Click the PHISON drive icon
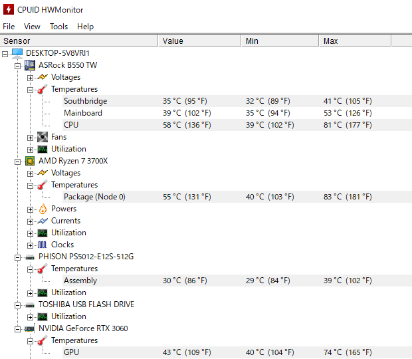The image size is (412, 359). click(30, 257)
